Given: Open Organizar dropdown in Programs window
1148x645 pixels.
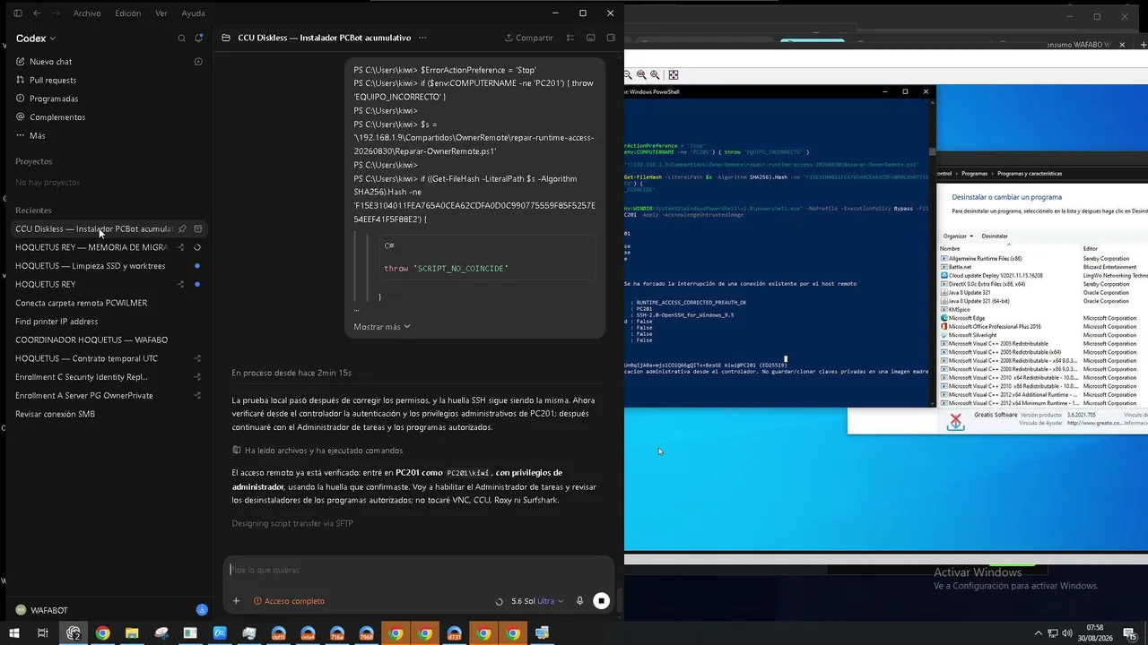Looking at the screenshot, I should 956,236.
